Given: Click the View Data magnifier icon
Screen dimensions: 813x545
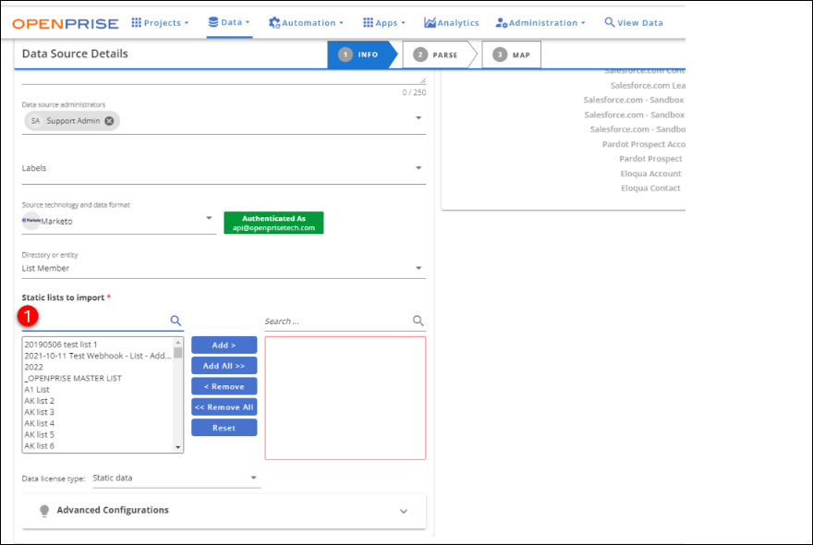Looking at the screenshot, I should pyautogui.click(x=610, y=22).
